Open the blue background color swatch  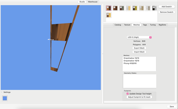coord(5,98)
